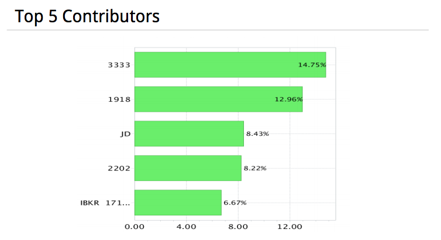The height and width of the screenshot is (240, 441).
Task: Click the 6.67% value label
Action: tap(235, 203)
